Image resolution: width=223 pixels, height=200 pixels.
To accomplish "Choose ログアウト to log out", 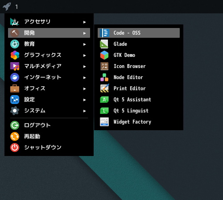I will coord(49,125).
